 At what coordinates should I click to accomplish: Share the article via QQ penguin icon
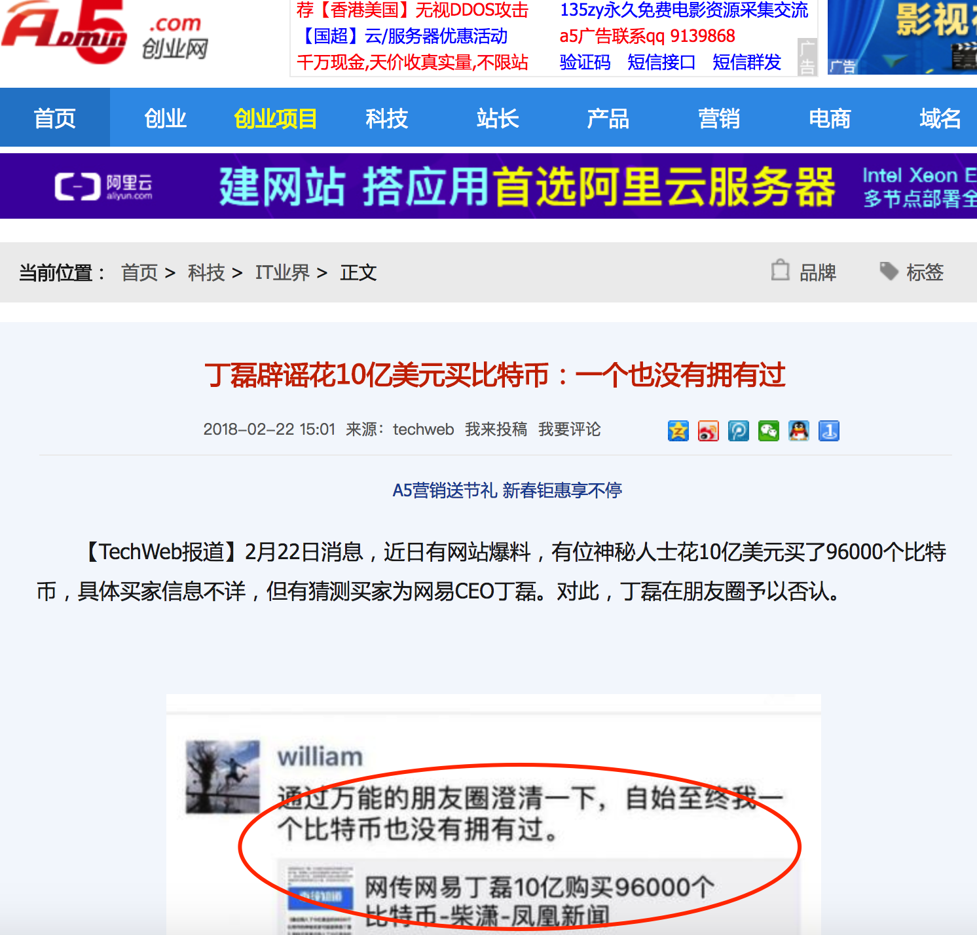799,431
